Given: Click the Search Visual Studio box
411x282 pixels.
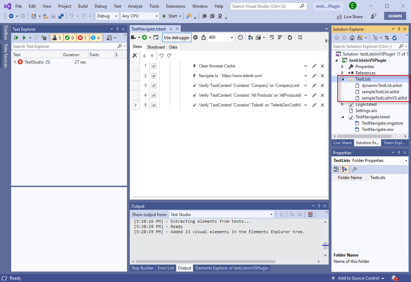Looking at the screenshot, I should (x=268, y=6).
